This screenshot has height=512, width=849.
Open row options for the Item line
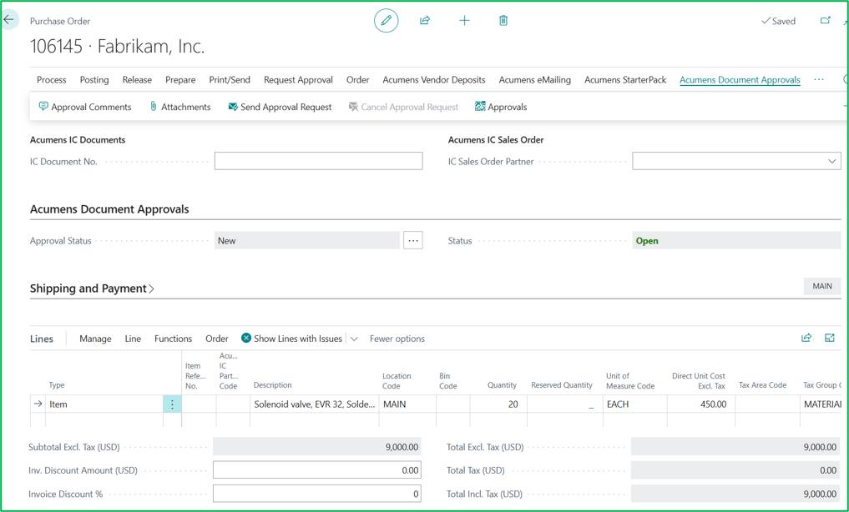[x=172, y=404]
